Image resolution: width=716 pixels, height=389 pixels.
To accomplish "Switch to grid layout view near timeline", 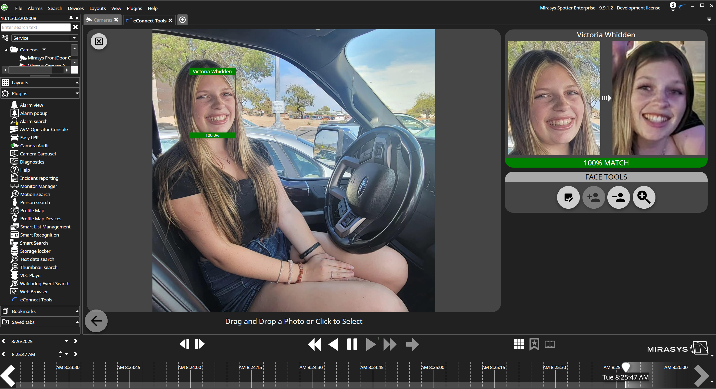I will tap(519, 344).
